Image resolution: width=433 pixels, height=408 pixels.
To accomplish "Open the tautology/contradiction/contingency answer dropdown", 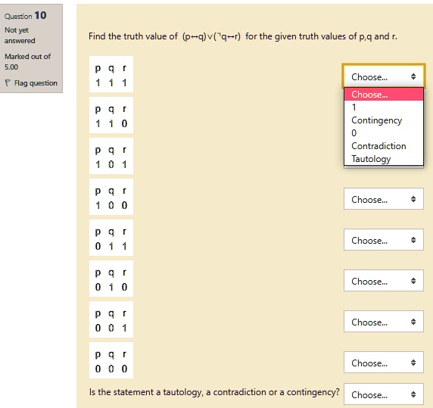I will click(x=383, y=394).
